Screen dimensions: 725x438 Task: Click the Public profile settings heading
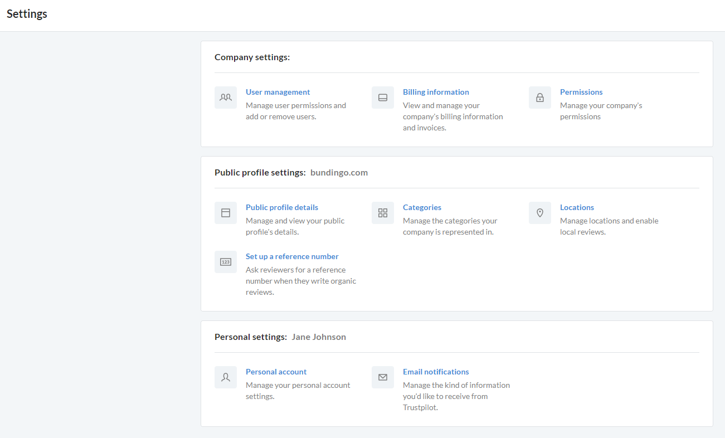pyautogui.click(x=260, y=173)
